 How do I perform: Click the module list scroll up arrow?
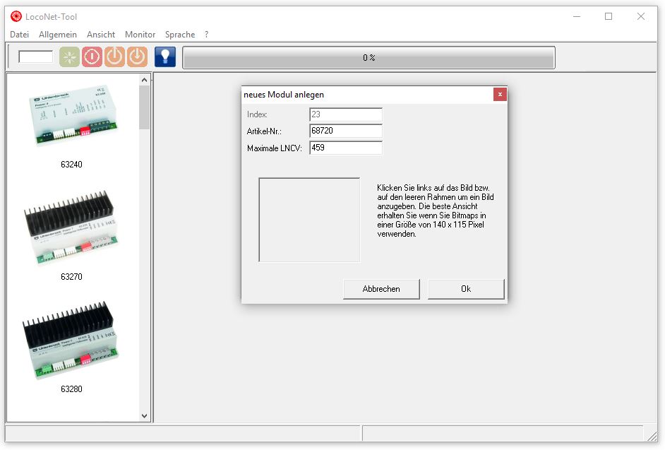[x=144, y=80]
